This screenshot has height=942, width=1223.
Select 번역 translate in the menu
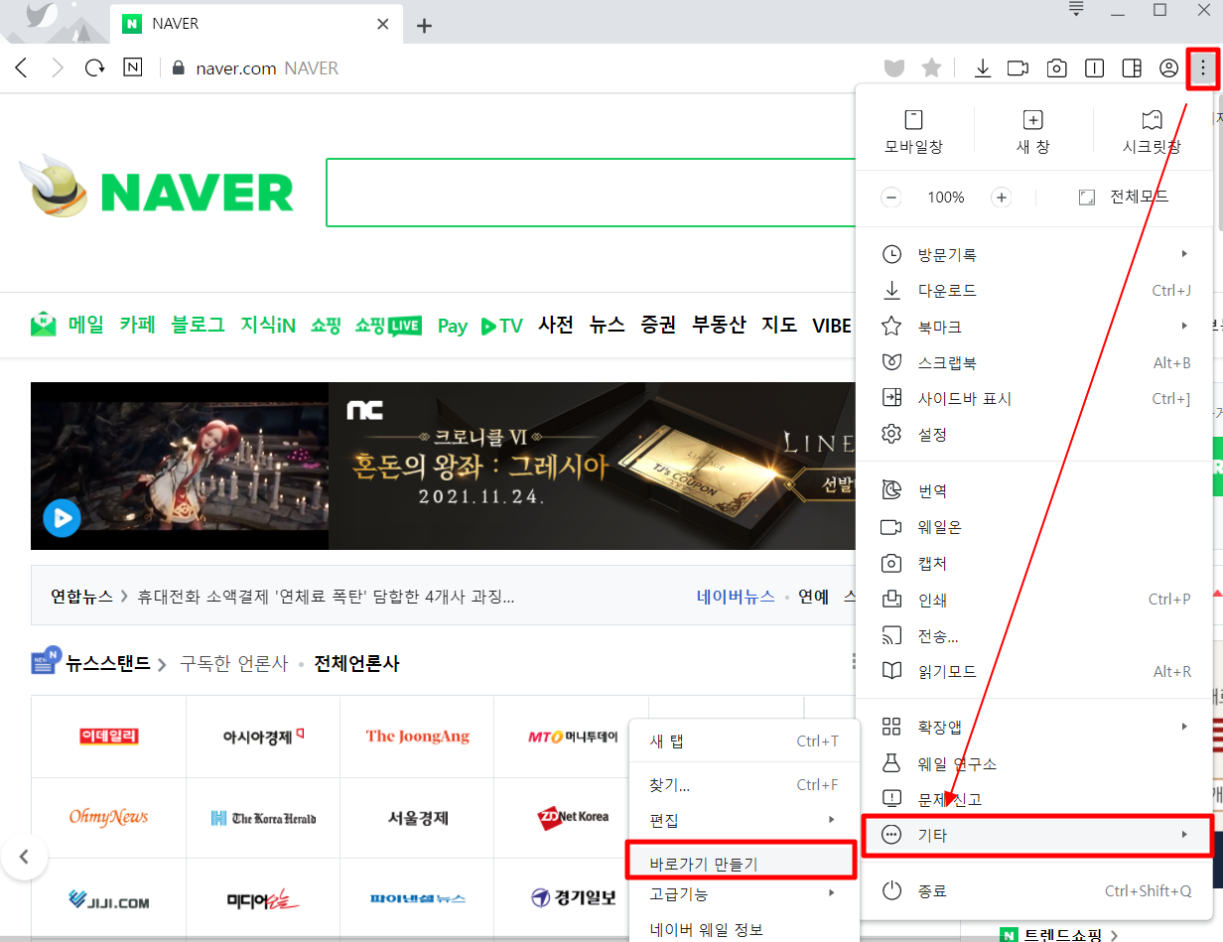pyautogui.click(x=1035, y=491)
